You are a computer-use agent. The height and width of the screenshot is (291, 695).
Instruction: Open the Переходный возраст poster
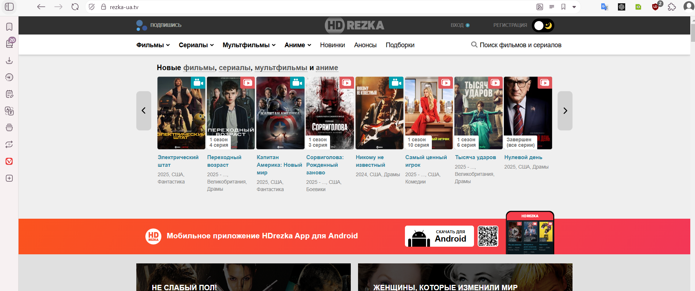pyautogui.click(x=231, y=113)
